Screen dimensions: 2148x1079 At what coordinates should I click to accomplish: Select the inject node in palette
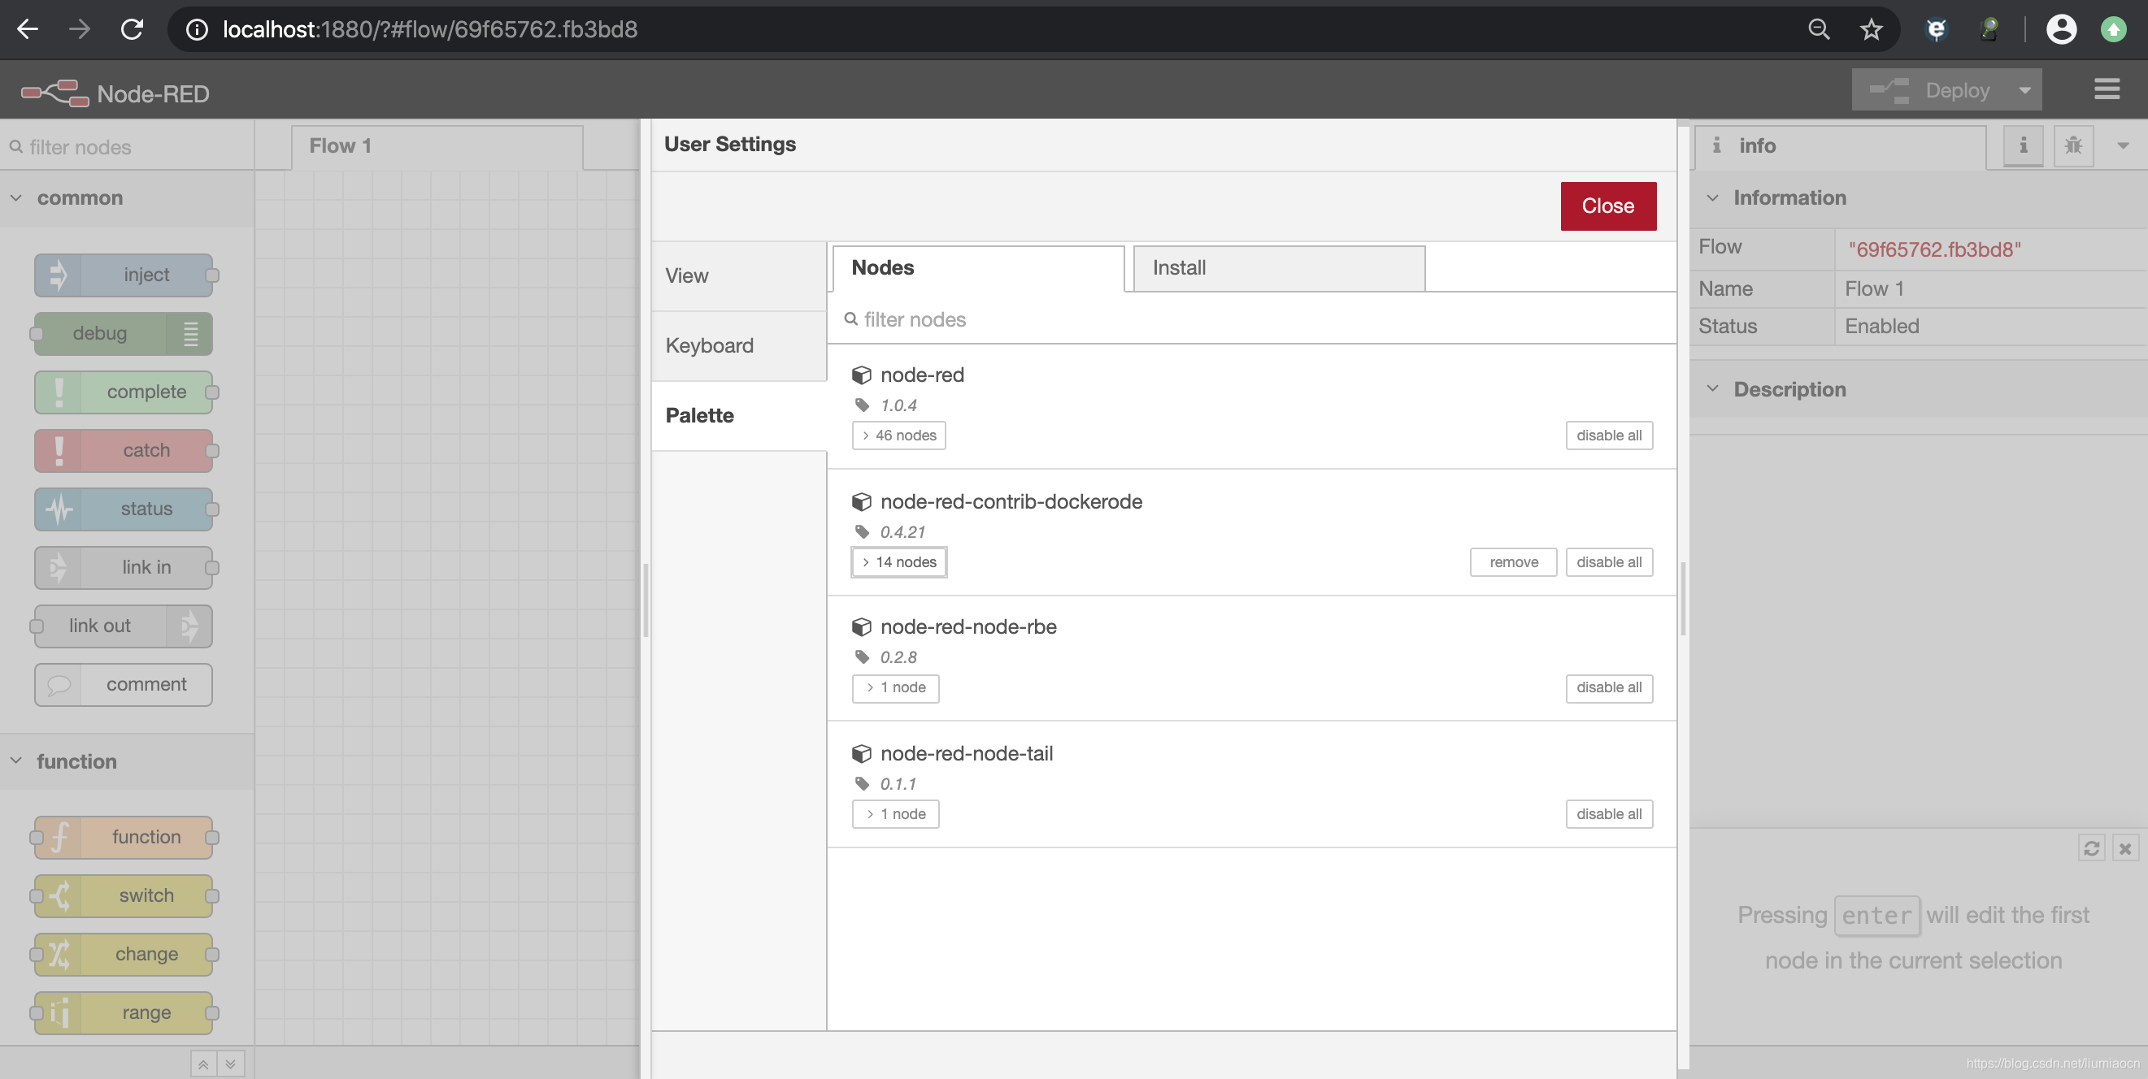[124, 275]
